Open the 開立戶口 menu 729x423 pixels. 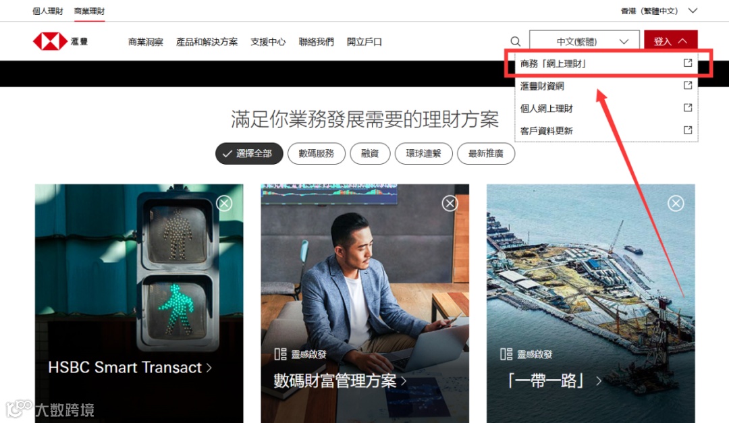[364, 42]
